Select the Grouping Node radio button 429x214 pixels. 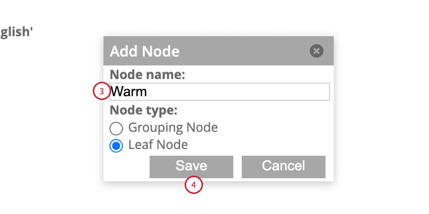click(116, 128)
